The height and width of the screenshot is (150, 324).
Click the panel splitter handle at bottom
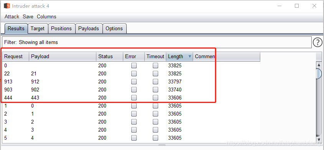coord(162,145)
